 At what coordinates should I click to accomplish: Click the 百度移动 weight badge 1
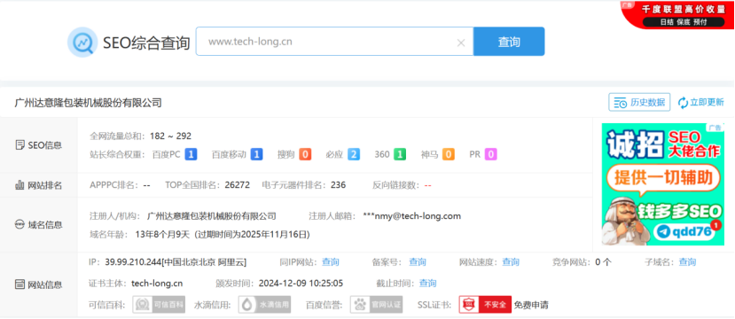click(256, 154)
